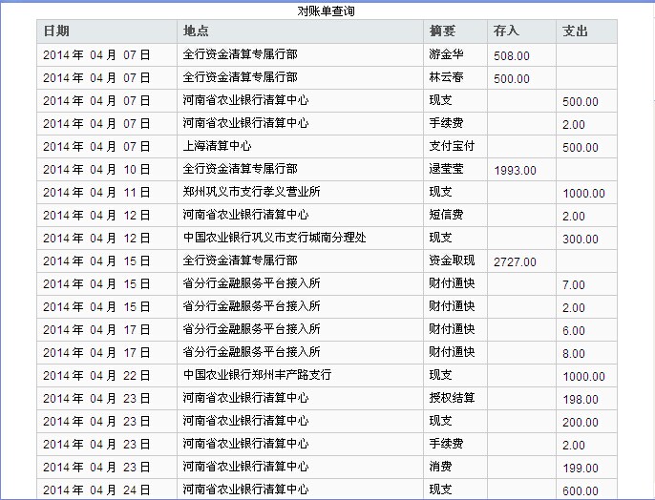The height and width of the screenshot is (500, 655).
Task: Click 1000.00 expense in the 04月22日 row
Action: click(584, 377)
